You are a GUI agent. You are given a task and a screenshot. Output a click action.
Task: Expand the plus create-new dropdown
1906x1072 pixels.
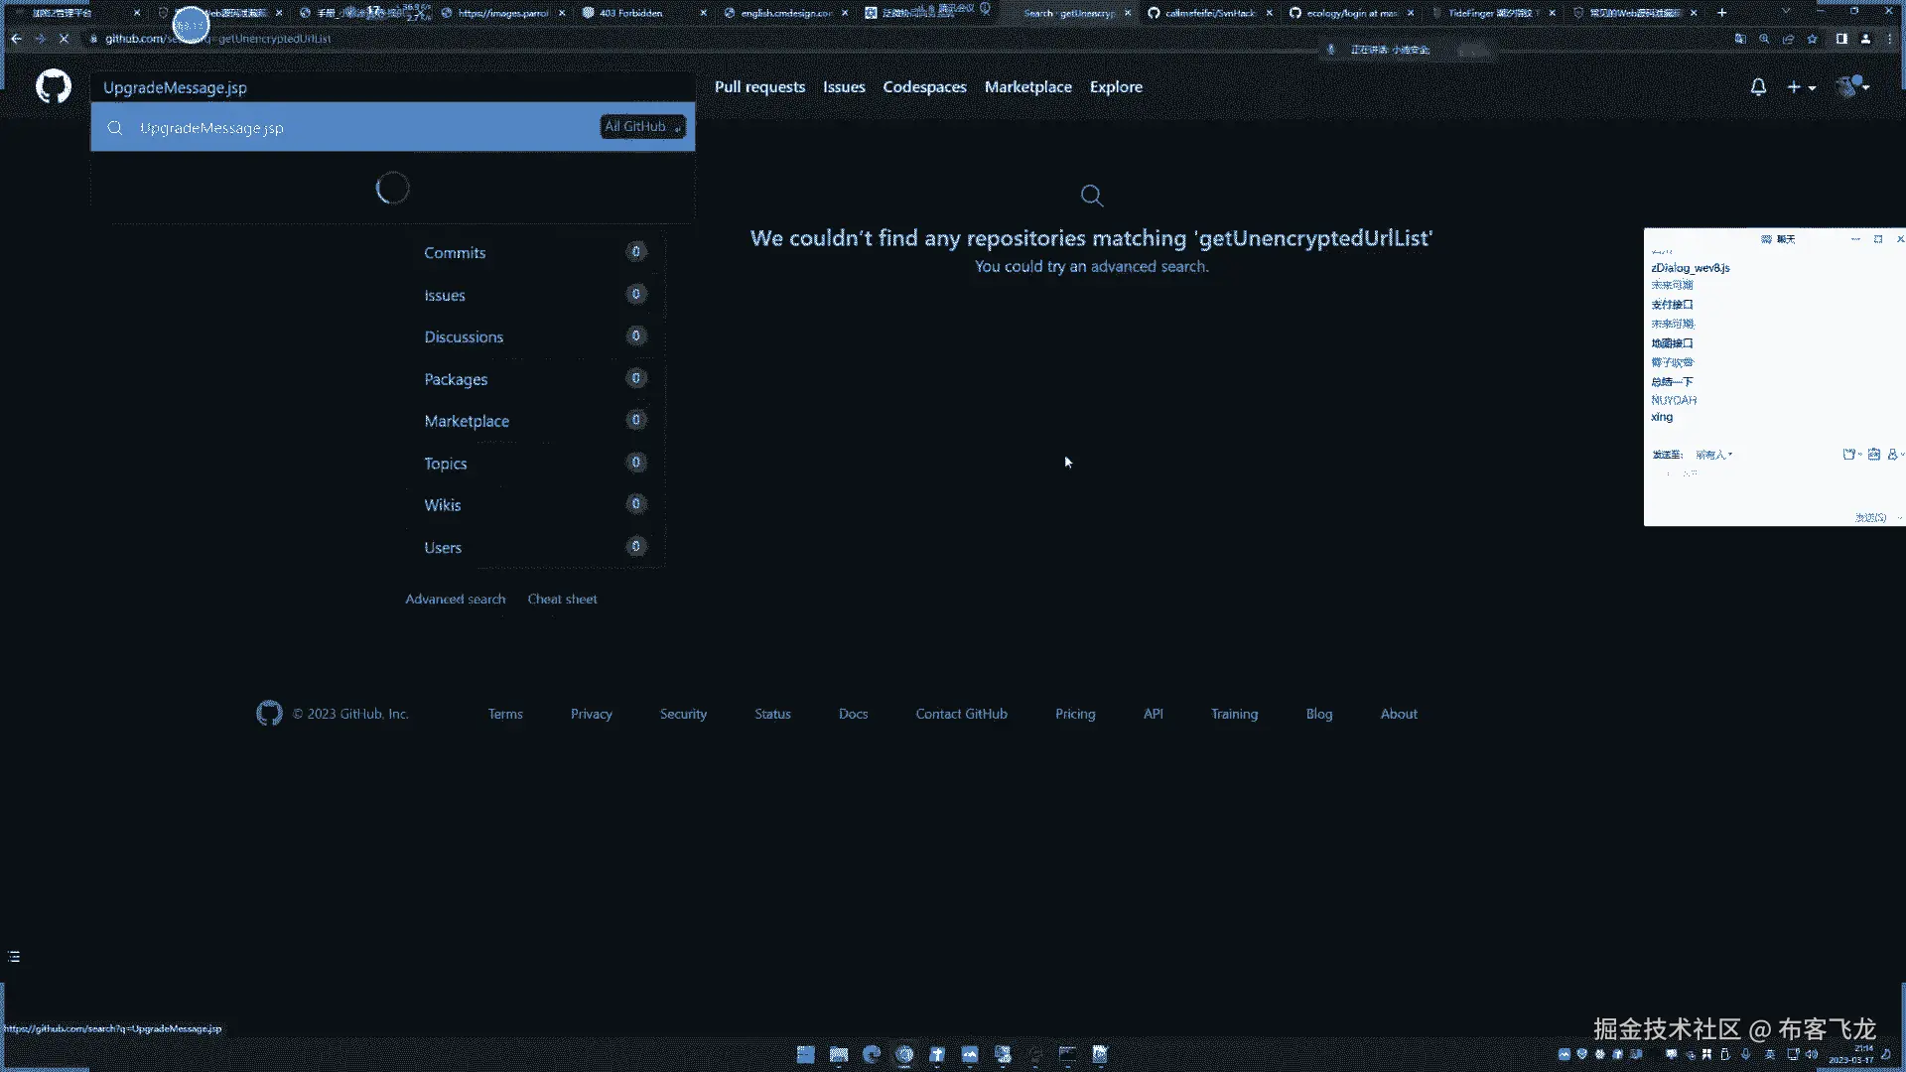(1801, 87)
